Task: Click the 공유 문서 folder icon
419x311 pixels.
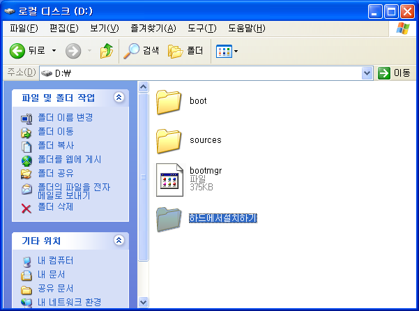Action: click(26, 289)
